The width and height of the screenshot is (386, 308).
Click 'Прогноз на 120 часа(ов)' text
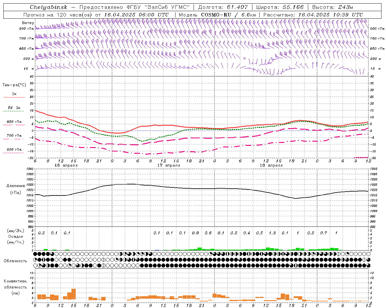pyautogui.click(x=58, y=15)
